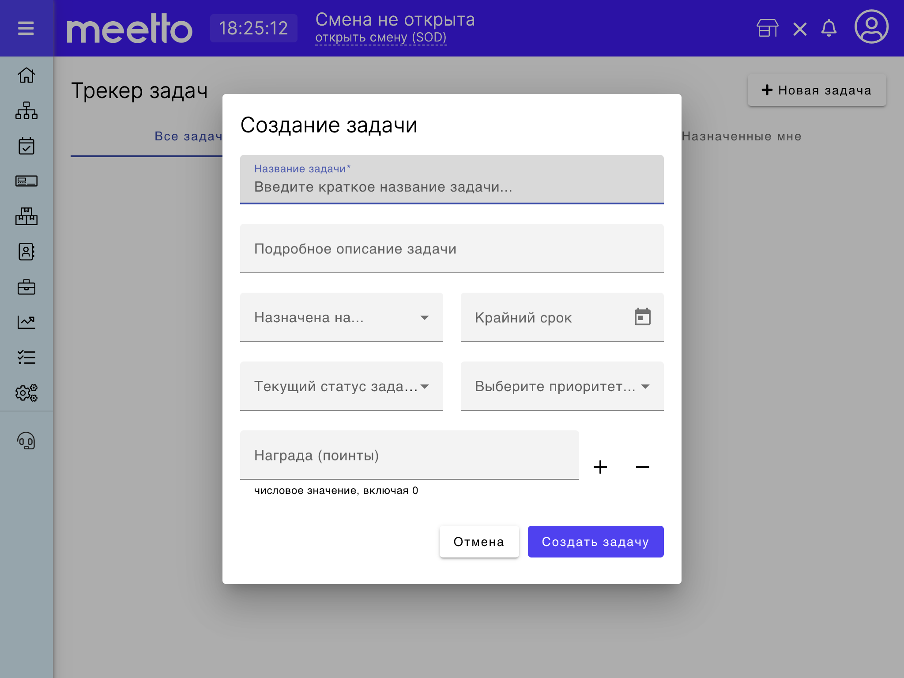Image resolution: width=904 pixels, height=678 pixels.
Task: Open the home dashboard icon
Action: pyautogui.click(x=26, y=76)
